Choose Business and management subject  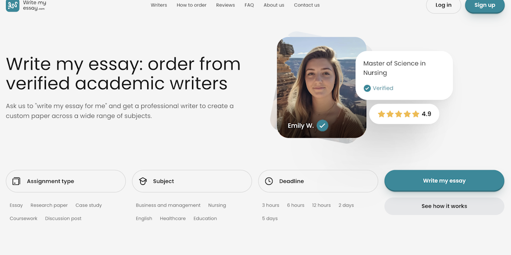168,205
